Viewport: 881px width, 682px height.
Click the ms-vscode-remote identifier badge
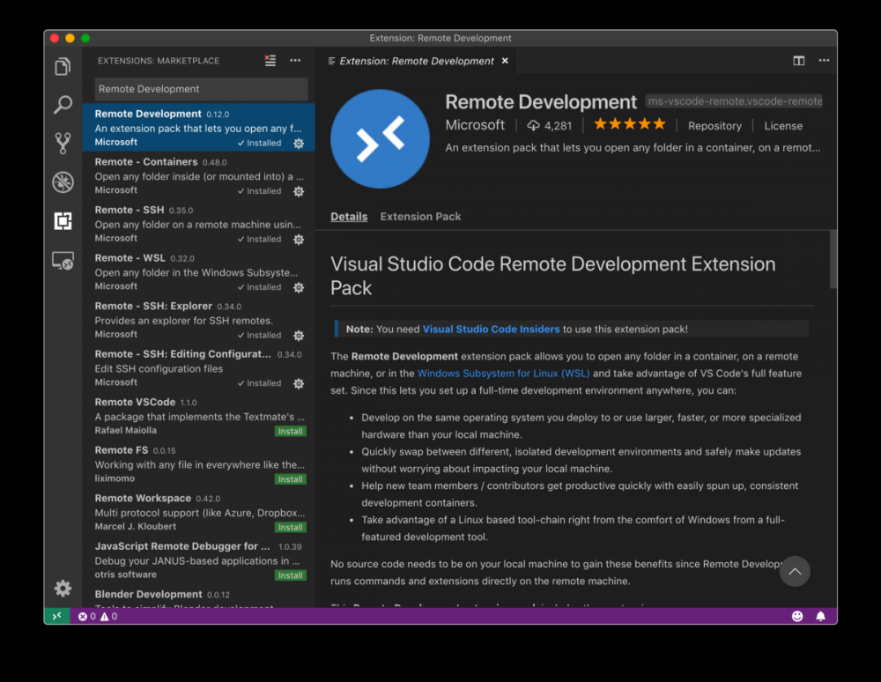[734, 101]
